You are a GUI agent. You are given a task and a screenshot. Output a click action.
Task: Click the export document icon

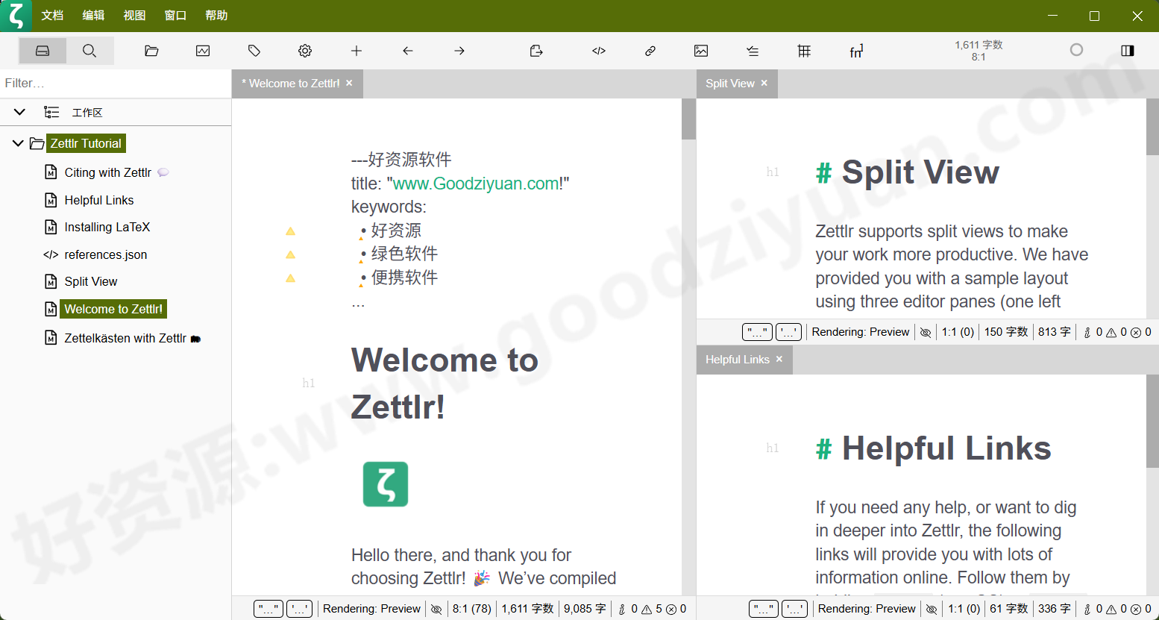tap(535, 51)
